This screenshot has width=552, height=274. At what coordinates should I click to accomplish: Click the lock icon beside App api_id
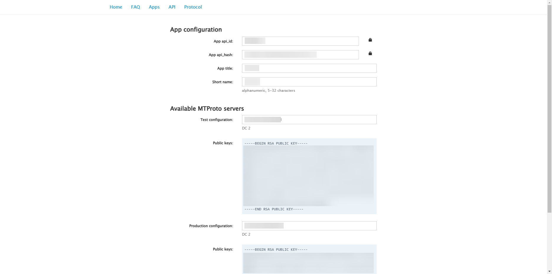[370, 40]
